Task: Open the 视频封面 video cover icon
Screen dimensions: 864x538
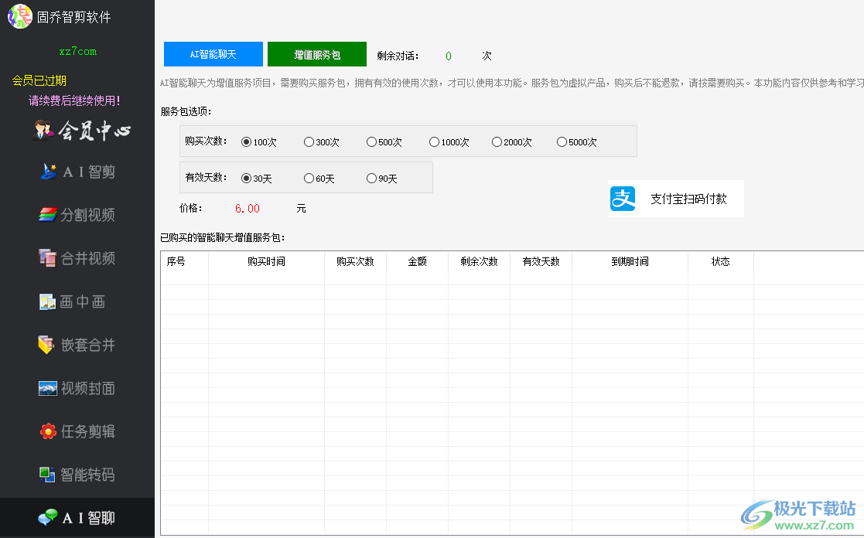Action: click(48, 388)
